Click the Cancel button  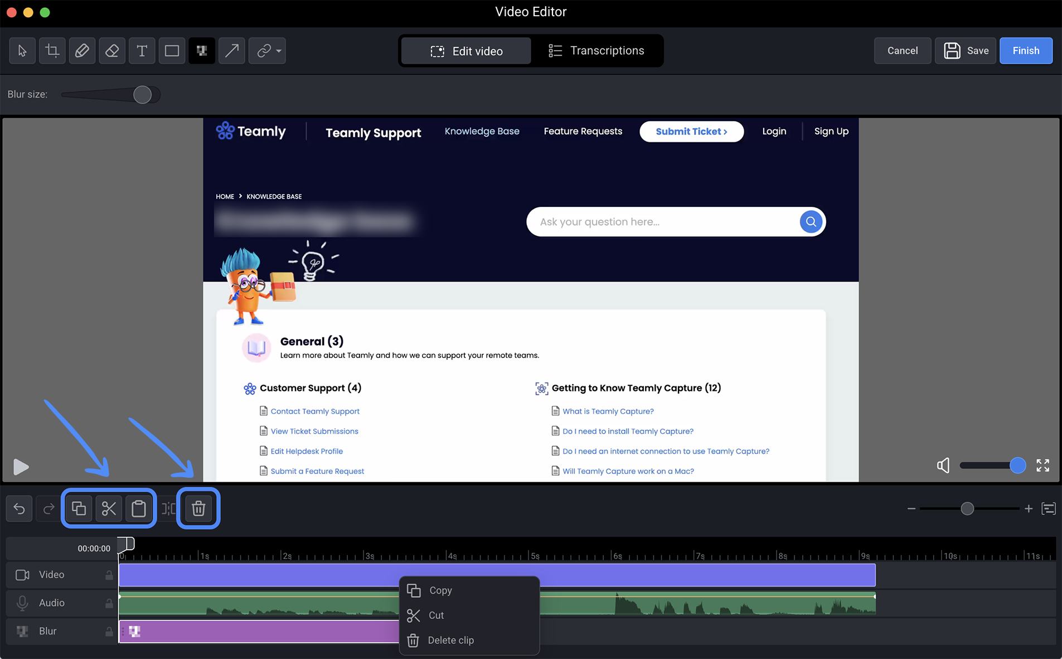(x=903, y=51)
